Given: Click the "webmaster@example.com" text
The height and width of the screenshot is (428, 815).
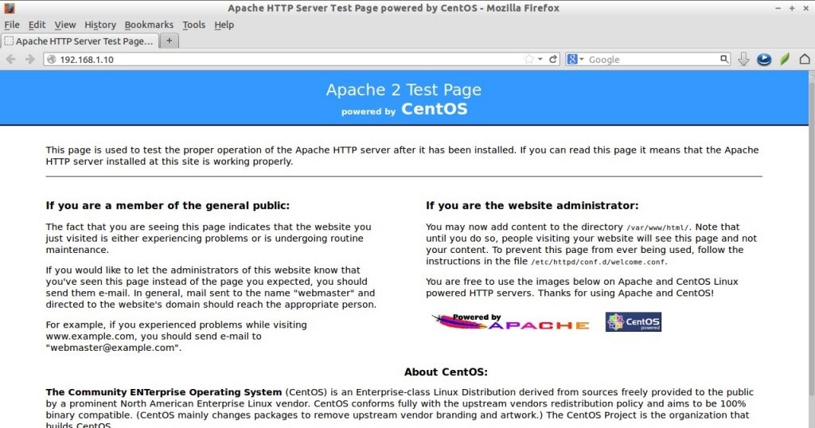Looking at the screenshot, I should 113,348.
